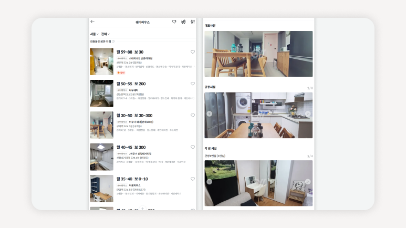Screen dimensions: 406x228
Task: Click the info icon beside the verified listings label
Action: [113, 41]
